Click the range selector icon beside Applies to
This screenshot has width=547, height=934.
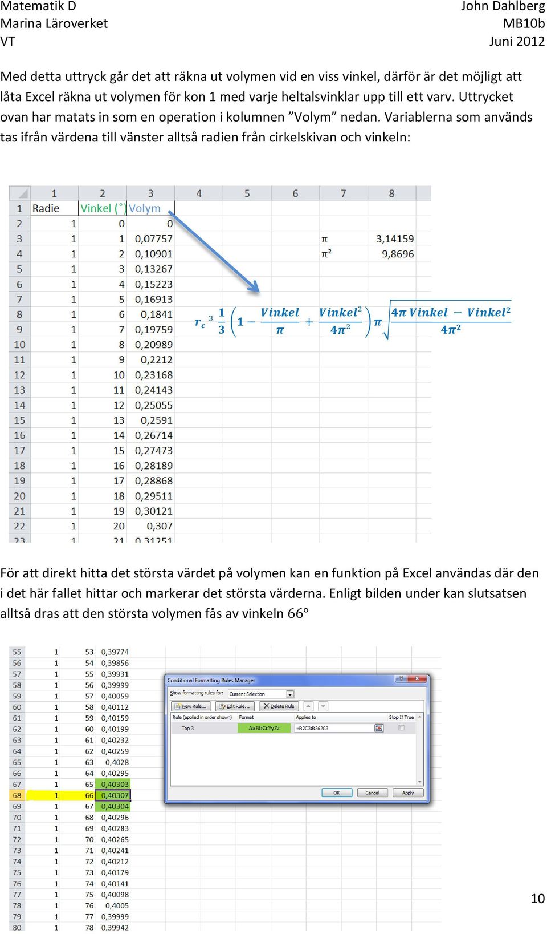[x=378, y=728]
